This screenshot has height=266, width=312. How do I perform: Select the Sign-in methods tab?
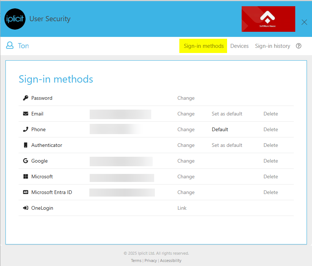pyautogui.click(x=203, y=46)
